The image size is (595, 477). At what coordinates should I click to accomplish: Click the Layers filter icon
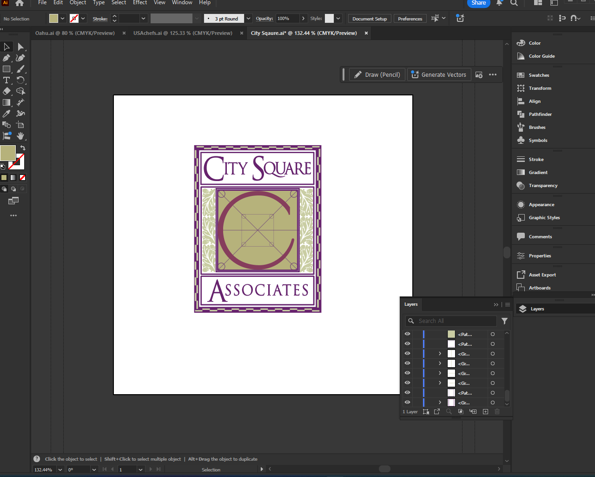(x=504, y=321)
